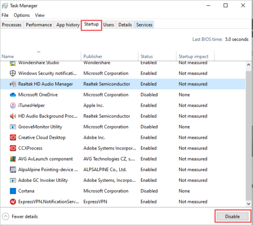Click the HD Audio Background Process speaker icon

pyautogui.click(x=13, y=116)
